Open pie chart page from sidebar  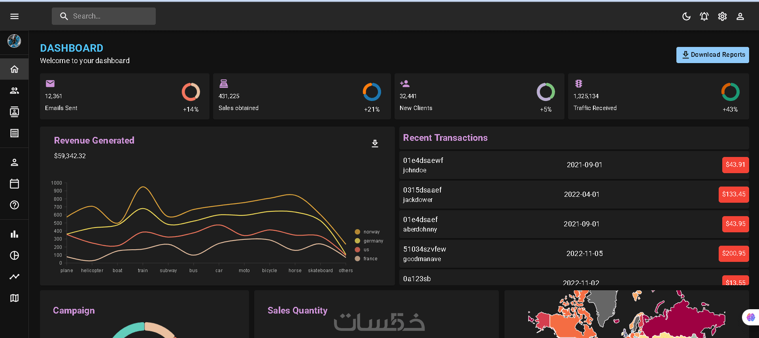(14, 256)
